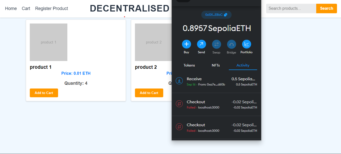This screenshot has height=154, width=341.
Task: Switch to the Tokens tab
Action: tap(189, 65)
